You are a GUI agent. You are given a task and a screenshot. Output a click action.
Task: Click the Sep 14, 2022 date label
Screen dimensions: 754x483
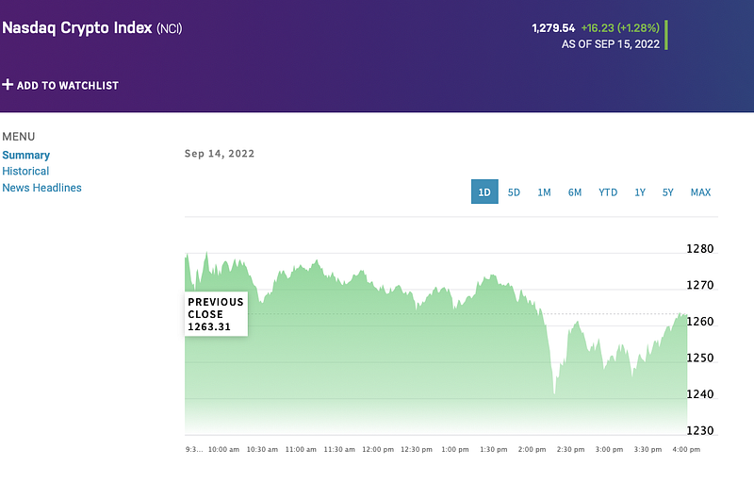tap(220, 154)
